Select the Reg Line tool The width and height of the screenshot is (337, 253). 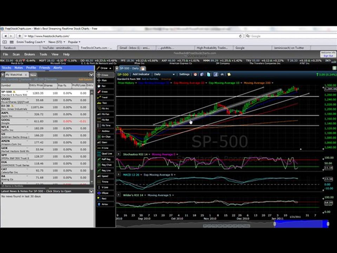(x=105, y=170)
